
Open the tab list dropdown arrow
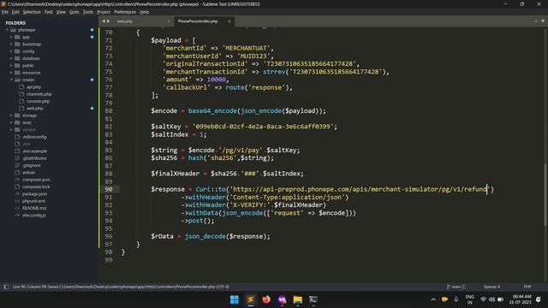coord(543,21)
